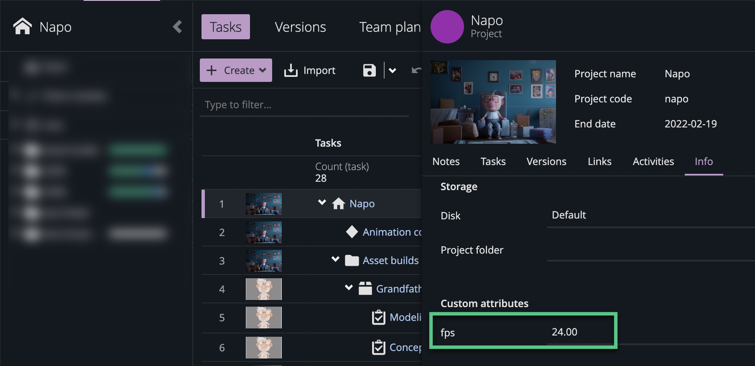Switch to the Versions tab

pyautogui.click(x=300, y=27)
